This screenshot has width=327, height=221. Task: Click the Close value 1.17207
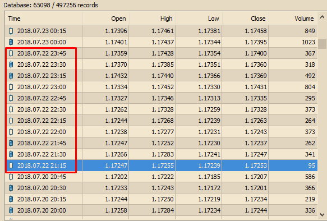point(256,177)
